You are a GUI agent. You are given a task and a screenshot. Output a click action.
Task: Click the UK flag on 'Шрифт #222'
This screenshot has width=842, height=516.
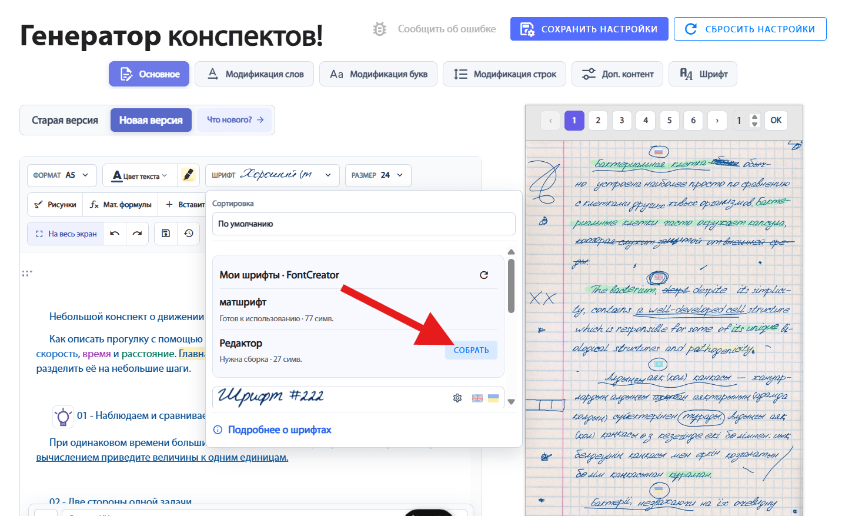[x=477, y=398]
